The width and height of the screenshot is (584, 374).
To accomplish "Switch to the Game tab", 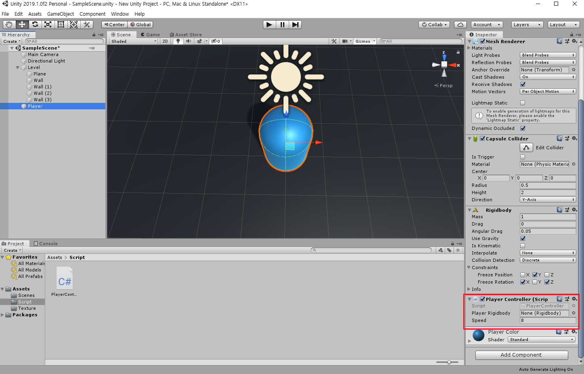I will click(150, 35).
